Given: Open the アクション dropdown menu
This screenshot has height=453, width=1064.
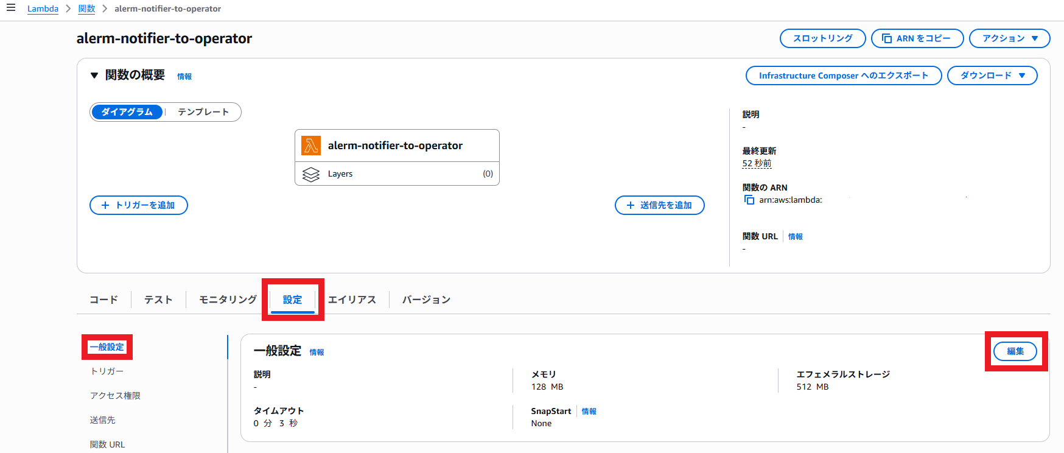Looking at the screenshot, I should tap(1009, 38).
